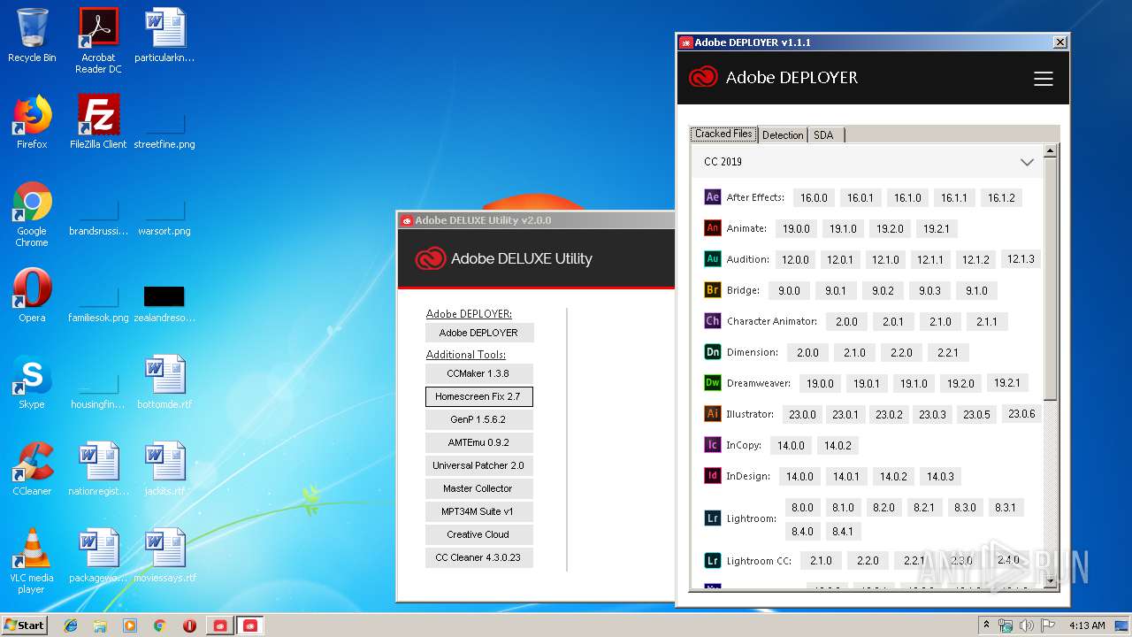This screenshot has width=1132, height=637.
Task: Click Internet Explorer icon in the taskbar
Action: click(71, 625)
